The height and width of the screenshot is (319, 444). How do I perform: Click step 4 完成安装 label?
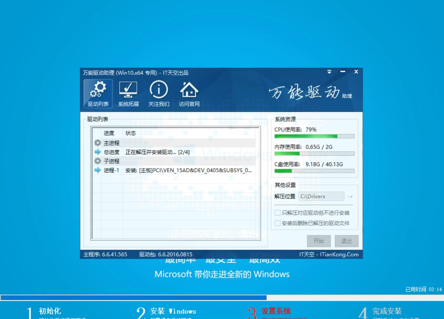point(387,311)
